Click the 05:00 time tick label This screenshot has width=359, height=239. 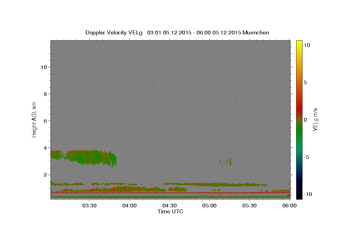pyautogui.click(x=209, y=206)
